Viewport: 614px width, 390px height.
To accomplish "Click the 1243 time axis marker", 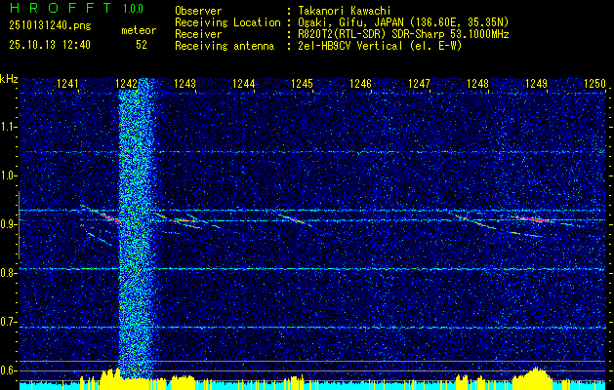I will [x=184, y=83].
